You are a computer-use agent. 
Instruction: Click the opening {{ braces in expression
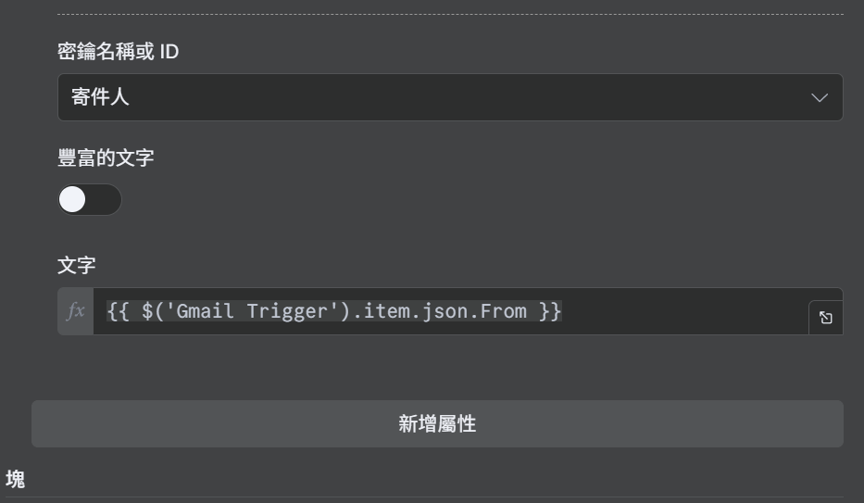pos(118,311)
